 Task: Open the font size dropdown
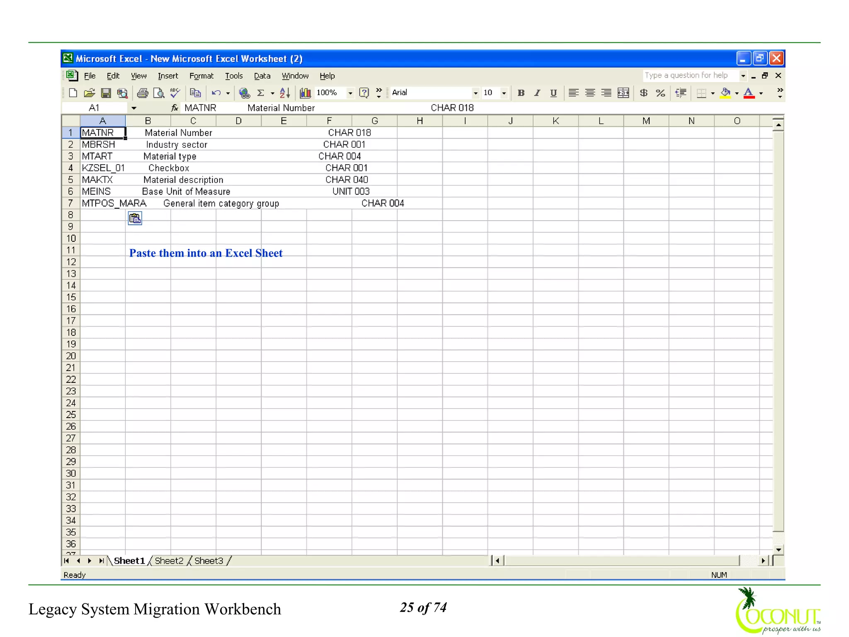pos(504,93)
